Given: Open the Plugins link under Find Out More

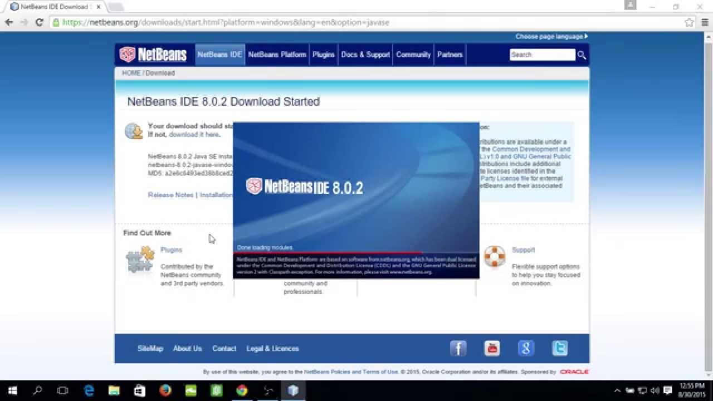Looking at the screenshot, I should tap(171, 250).
